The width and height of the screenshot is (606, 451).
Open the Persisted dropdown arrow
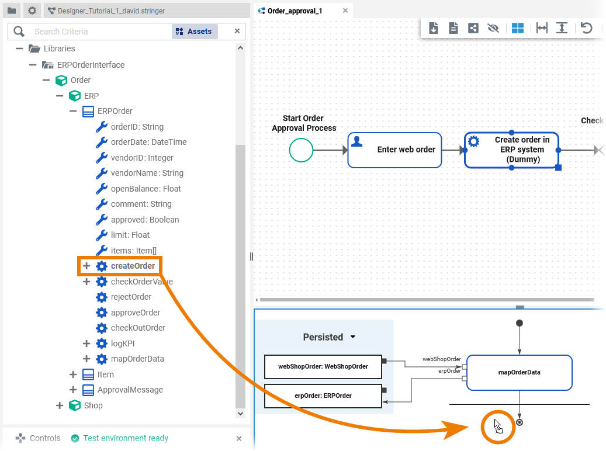click(x=352, y=337)
